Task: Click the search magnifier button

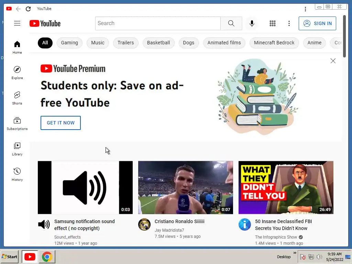Action: coord(231,23)
